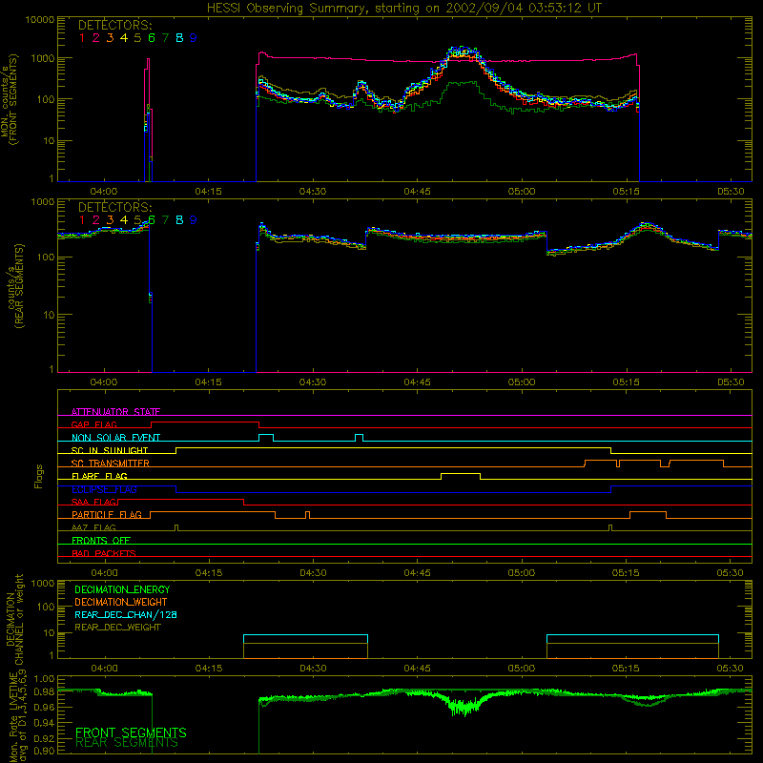
Task: Select the SC_TRANSMITTER flag label
Action: 111,463
